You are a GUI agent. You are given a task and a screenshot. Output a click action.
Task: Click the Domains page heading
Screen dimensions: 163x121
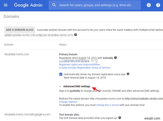tap(11, 16)
